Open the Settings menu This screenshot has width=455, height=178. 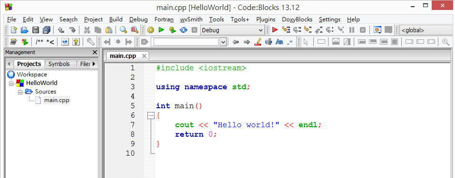click(329, 19)
